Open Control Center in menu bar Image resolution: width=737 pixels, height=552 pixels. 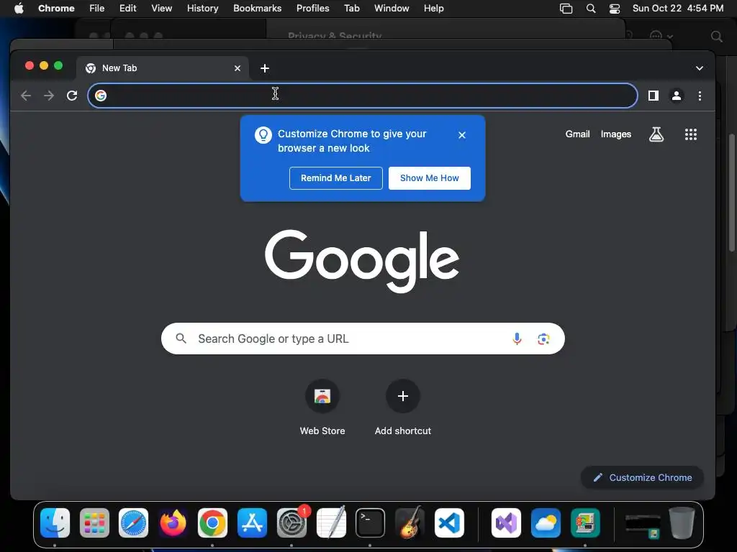point(615,9)
